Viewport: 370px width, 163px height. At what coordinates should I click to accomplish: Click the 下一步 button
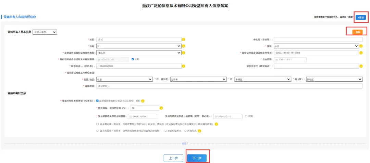click(197, 158)
